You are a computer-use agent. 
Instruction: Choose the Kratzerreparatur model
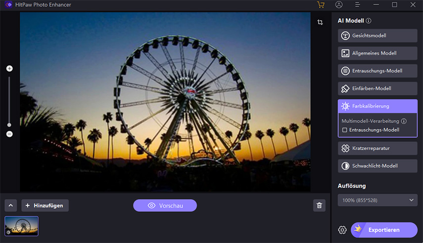click(377, 148)
